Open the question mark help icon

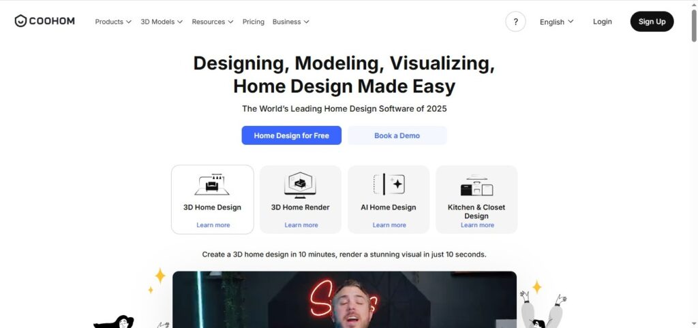click(x=515, y=21)
